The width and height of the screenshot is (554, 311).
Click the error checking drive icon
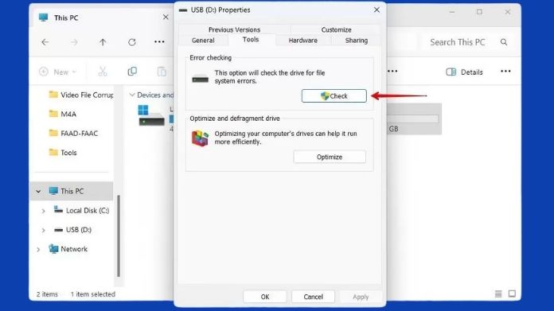(x=200, y=79)
